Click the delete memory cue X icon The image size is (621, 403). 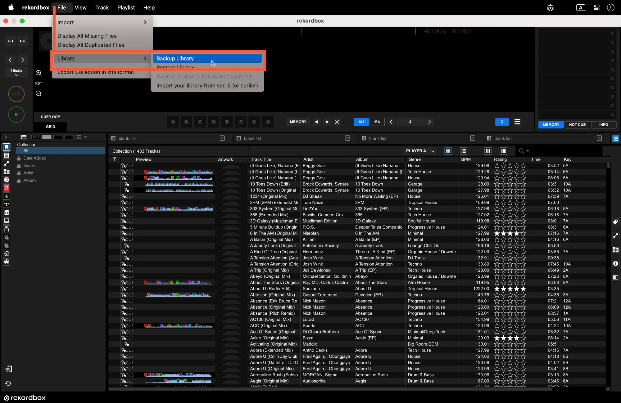(x=337, y=122)
